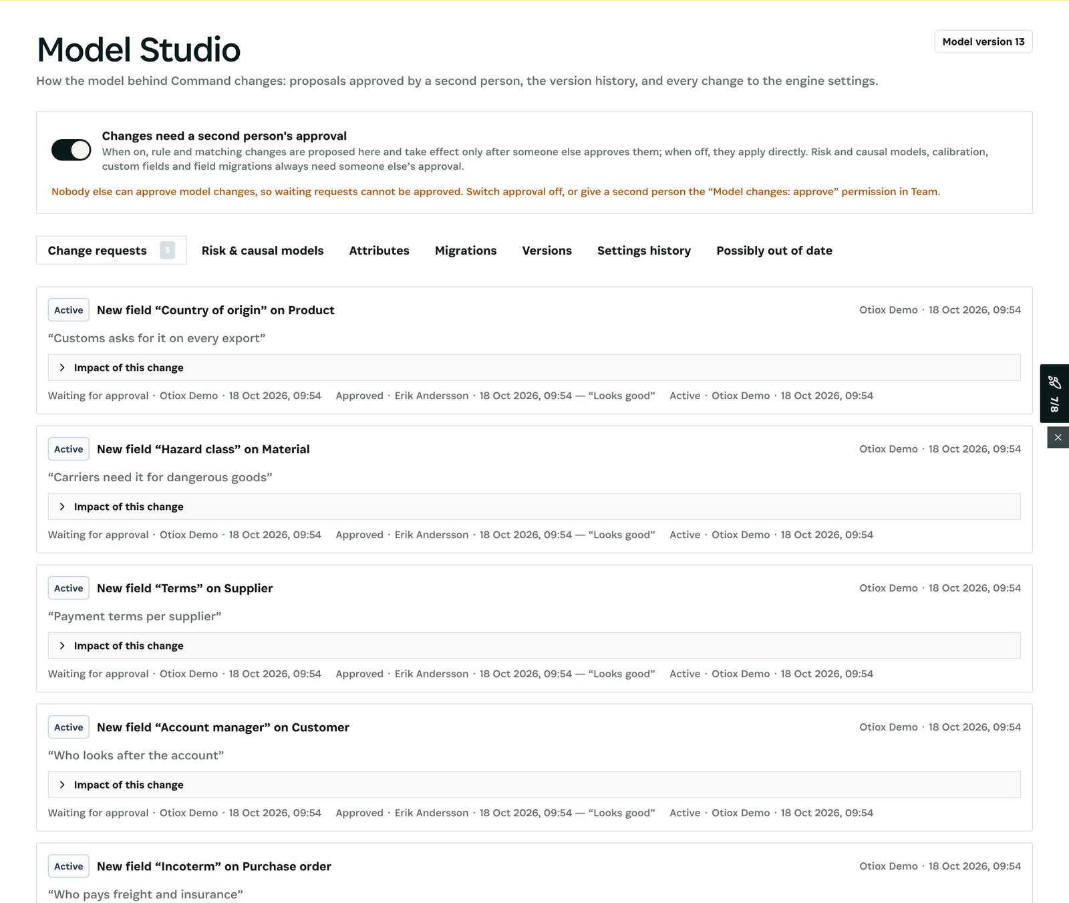Click the Model version 13 button

click(x=983, y=41)
